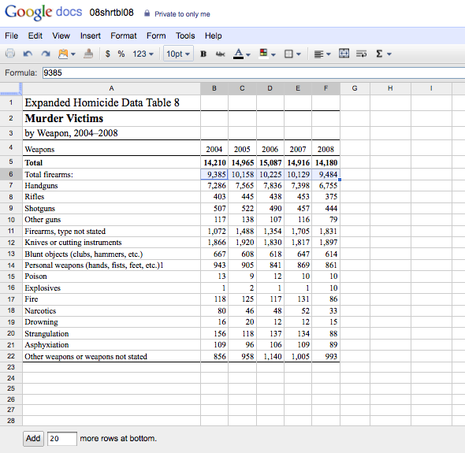Open the 123 number format dropdown
Image resolution: width=465 pixels, height=453 pixels.
coord(143,54)
